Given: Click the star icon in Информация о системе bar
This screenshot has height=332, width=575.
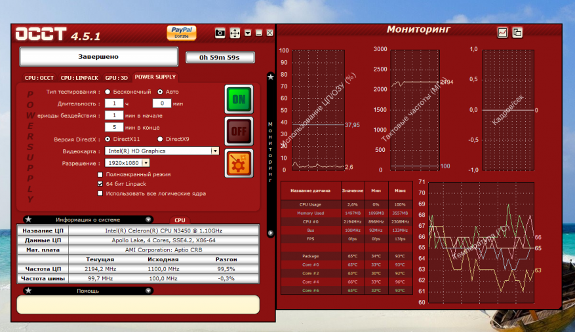Looking at the screenshot, I should tap(28, 219).
